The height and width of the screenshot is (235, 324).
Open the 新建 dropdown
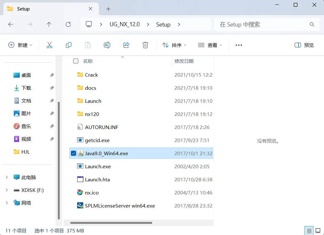point(20,45)
